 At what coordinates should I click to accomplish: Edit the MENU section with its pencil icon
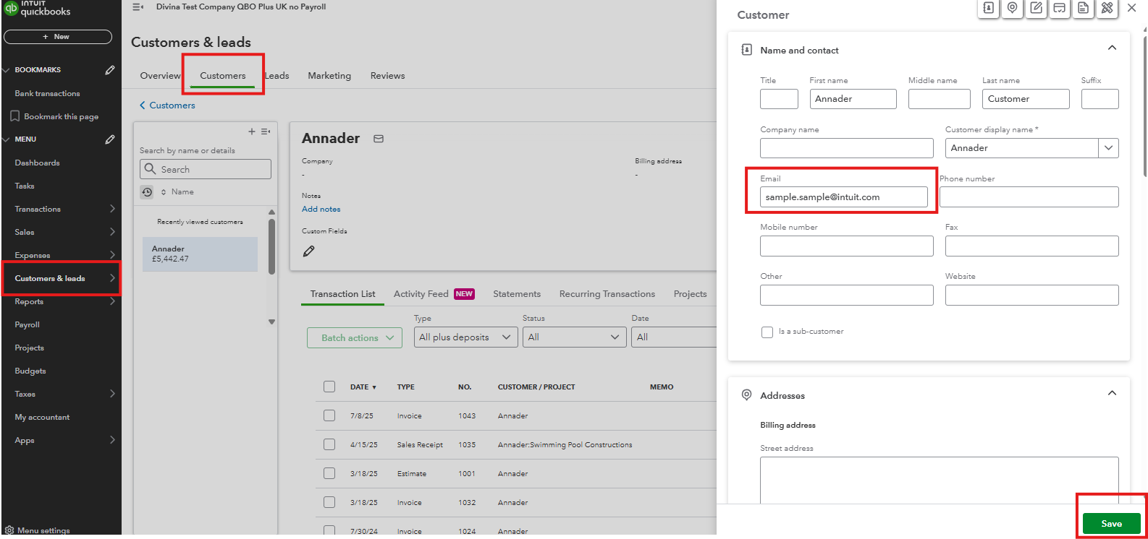(110, 139)
